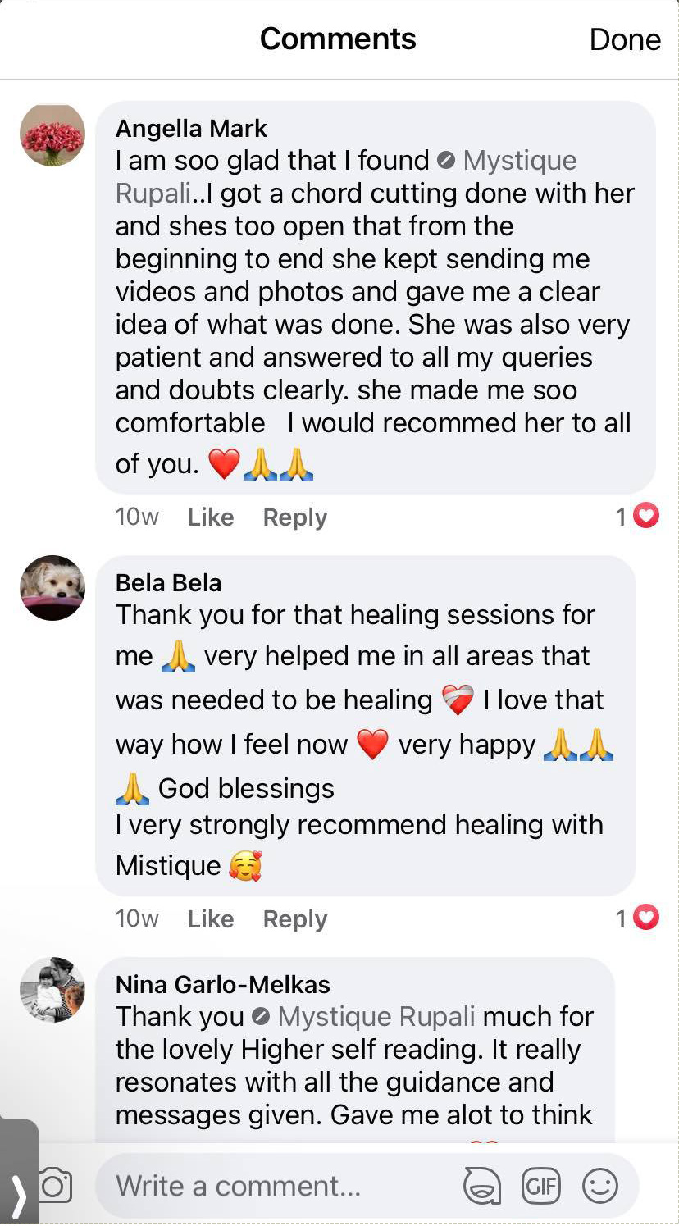This screenshot has height=1226, width=679.
Task: Open the camera icon beside comment box
Action: coord(56,1186)
